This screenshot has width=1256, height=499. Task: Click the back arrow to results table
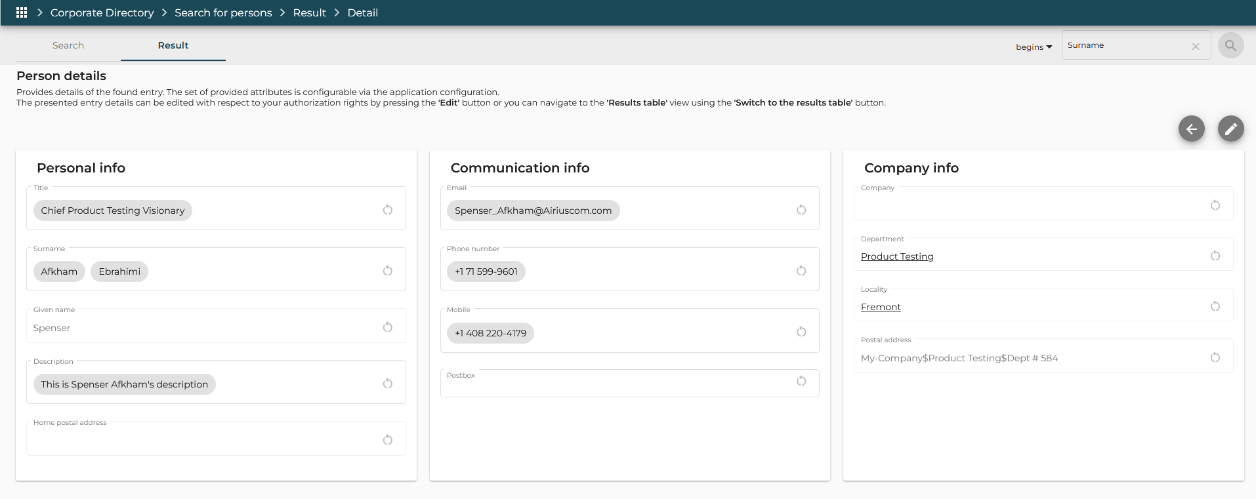coord(1191,129)
